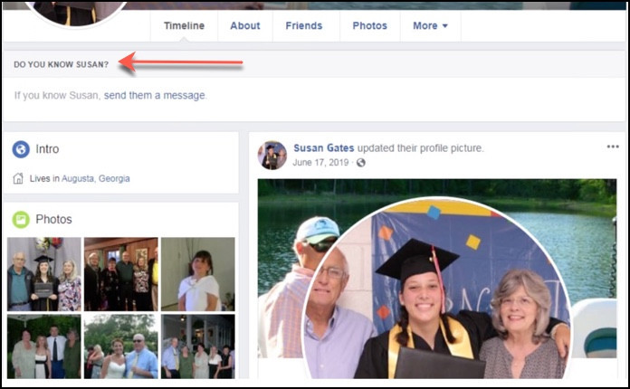630x389 pixels.
Task: Open thumbnail of four people in garden
Action: click(44, 346)
